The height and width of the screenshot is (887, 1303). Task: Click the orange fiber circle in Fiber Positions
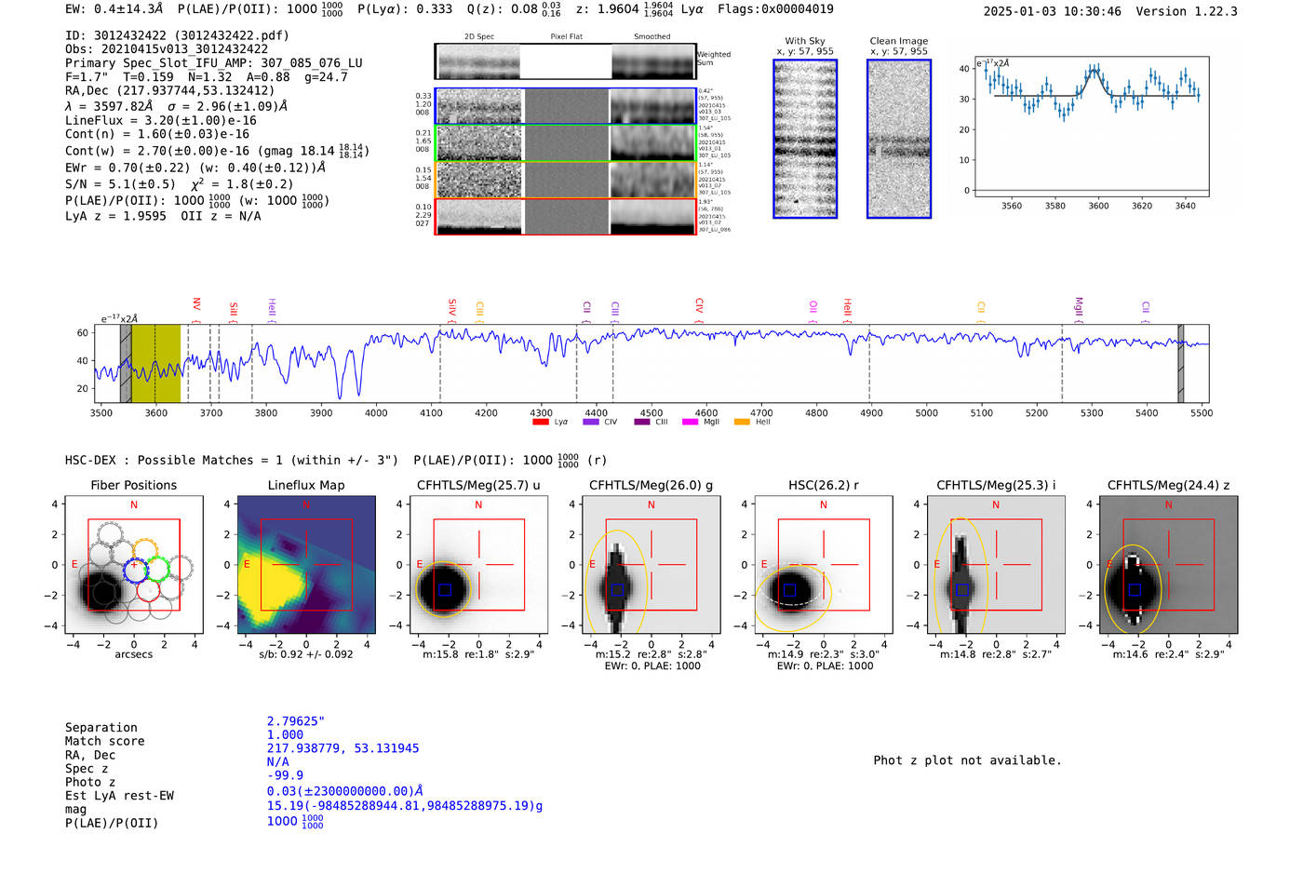coord(145,550)
